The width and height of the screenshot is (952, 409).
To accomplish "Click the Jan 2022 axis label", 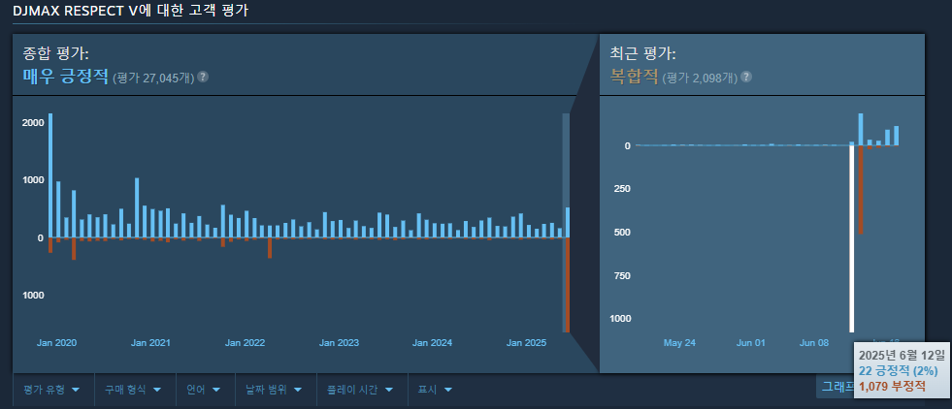I will [x=245, y=343].
